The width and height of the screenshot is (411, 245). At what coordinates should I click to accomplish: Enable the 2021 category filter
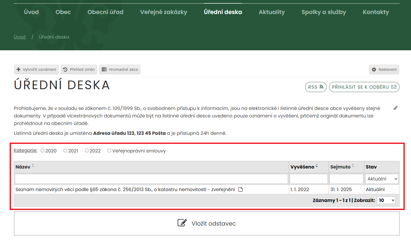point(66,151)
